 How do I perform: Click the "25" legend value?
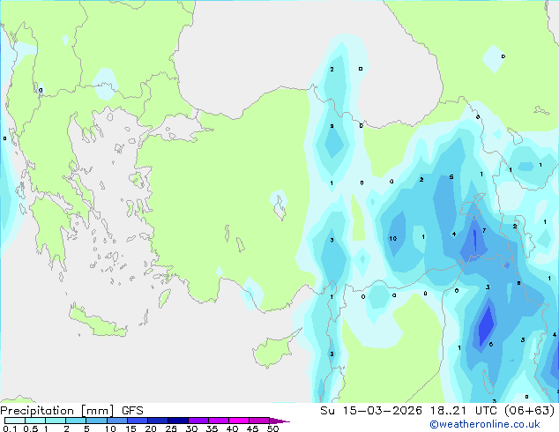(x=171, y=428)
